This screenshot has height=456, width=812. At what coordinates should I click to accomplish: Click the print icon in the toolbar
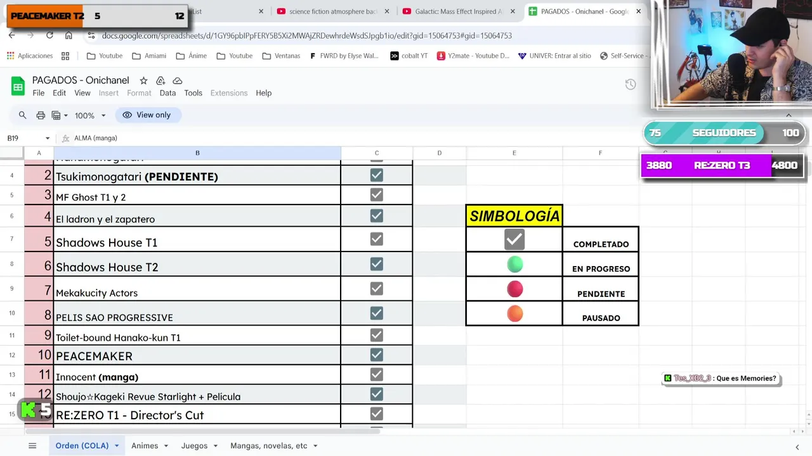(41, 115)
